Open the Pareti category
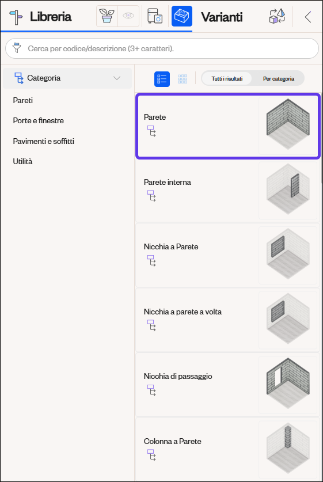Viewport: 323px width, 482px height. point(22,100)
